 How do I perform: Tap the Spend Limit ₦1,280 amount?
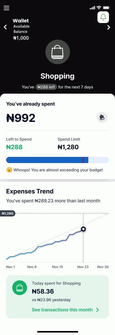click(68, 147)
